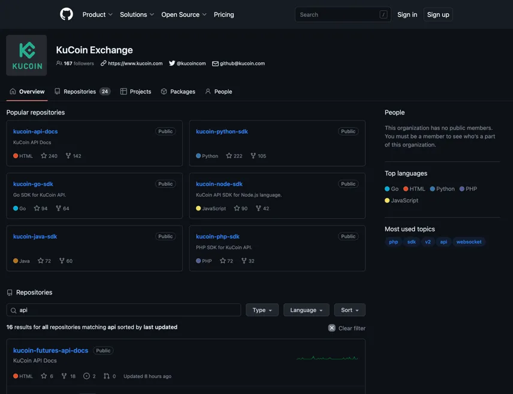Expand the Solutions menu
513x394 pixels.
pyautogui.click(x=137, y=15)
